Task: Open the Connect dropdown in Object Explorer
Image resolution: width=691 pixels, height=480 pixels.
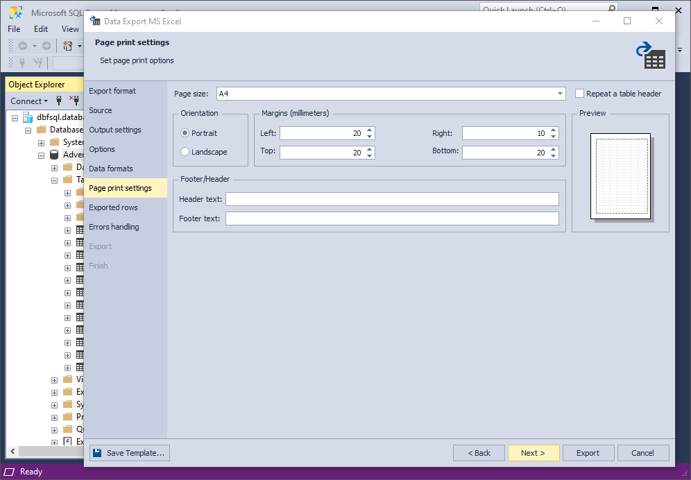Action: pyautogui.click(x=29, y=101)
